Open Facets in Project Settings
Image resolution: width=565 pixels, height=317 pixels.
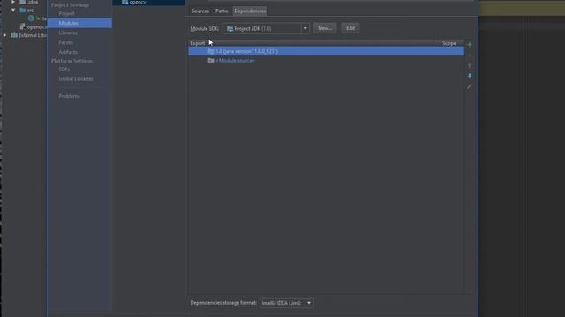(65, 42)
